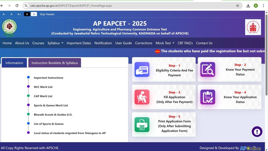The height and width of the screenshot is (151, 268).
Task: Open Sports & Games Merit List link
Action: [x=51, y=105]
